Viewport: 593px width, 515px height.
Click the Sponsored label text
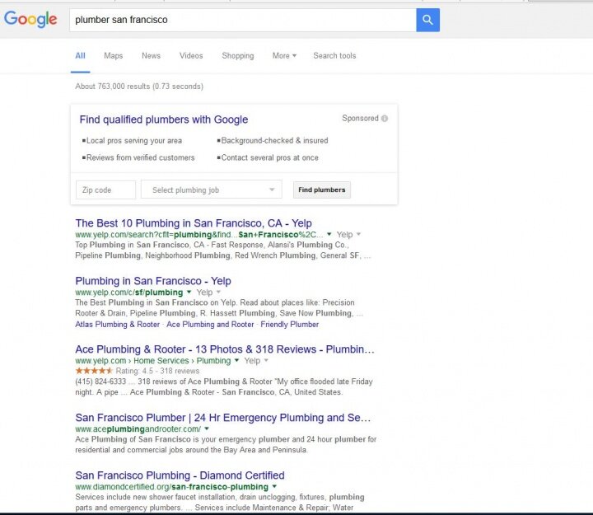point(361,119)
